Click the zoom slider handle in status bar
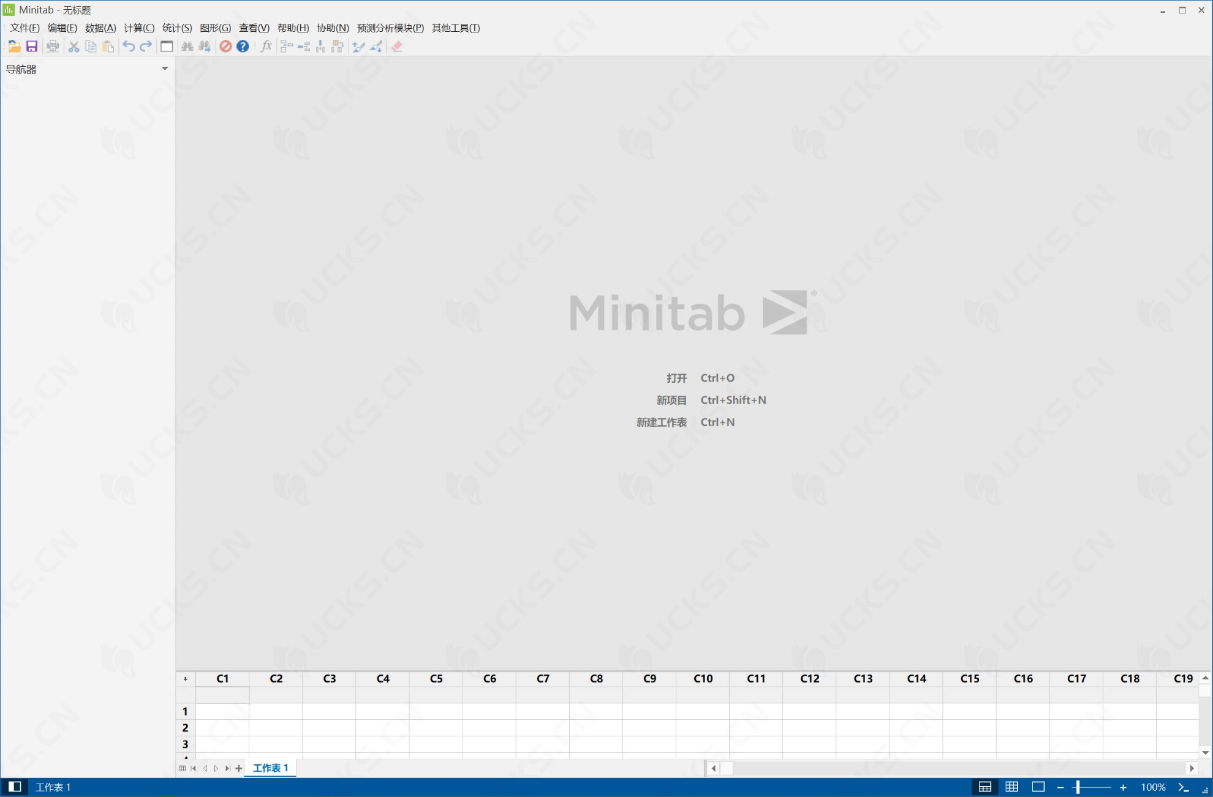 point(1078,787)
